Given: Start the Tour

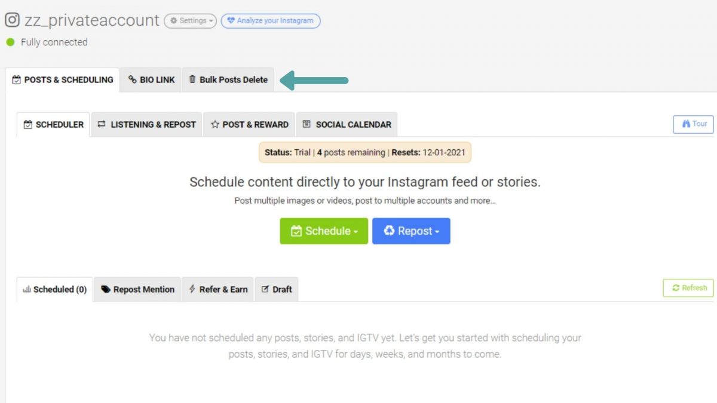Looking at the screenshot, I should (x=693, y=124).
